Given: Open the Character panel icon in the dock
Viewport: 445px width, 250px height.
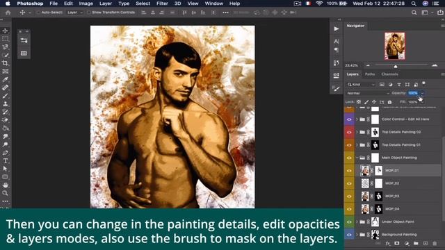Looking at the screenshot, I should pos(337,41).
